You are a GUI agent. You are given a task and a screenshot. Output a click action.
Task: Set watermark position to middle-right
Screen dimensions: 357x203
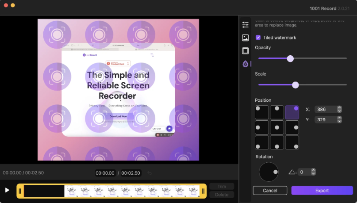click(292, 127)
